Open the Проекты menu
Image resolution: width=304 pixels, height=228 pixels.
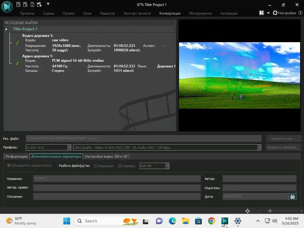(x=27, y=13)
